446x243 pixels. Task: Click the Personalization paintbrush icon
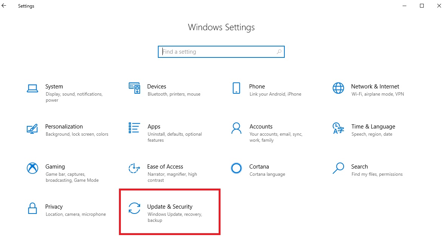tap(33, 128)
